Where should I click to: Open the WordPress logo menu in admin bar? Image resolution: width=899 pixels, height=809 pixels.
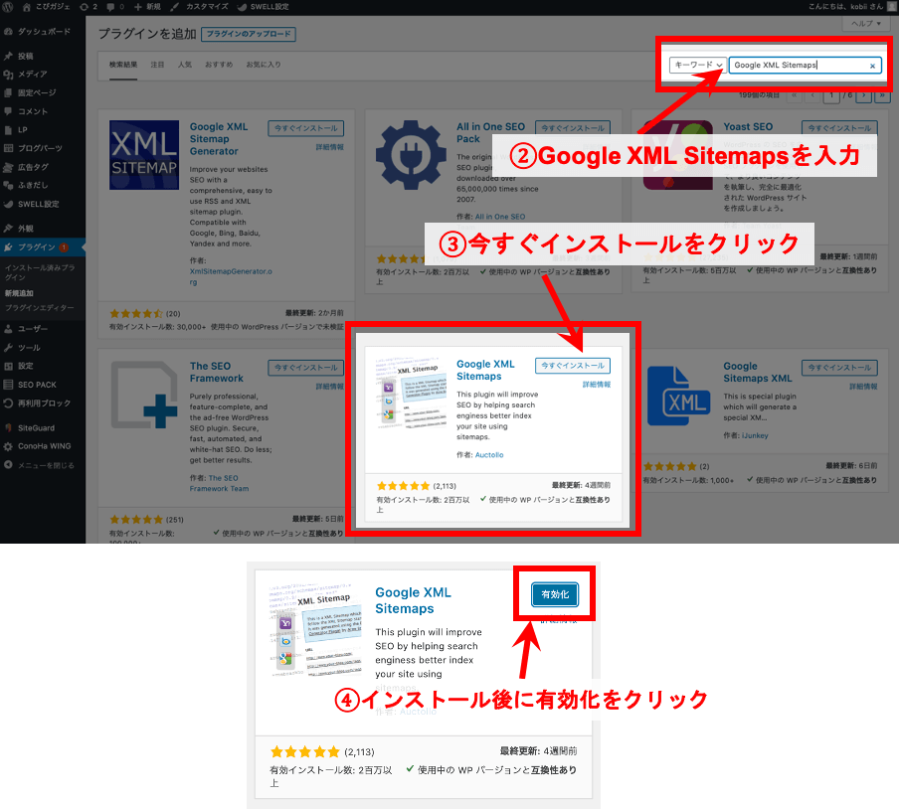click(8, 7)
